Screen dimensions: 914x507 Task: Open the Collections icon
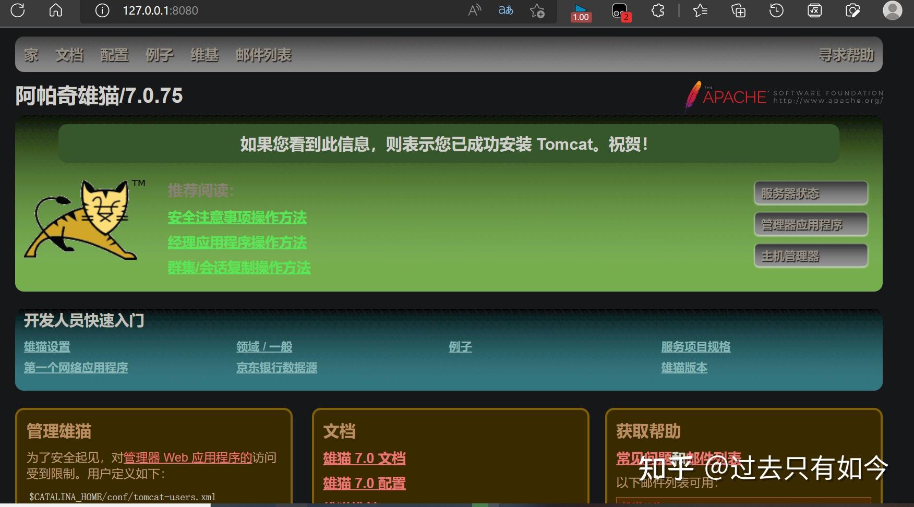pyautogui.click(x=738, y=10)
